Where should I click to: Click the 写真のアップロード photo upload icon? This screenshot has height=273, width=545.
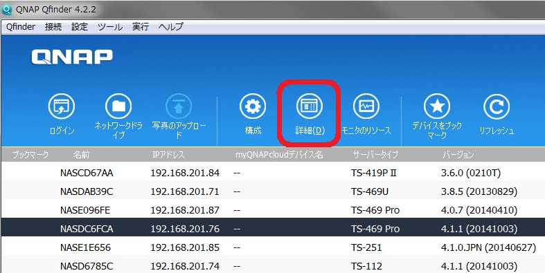pos(179,107)
